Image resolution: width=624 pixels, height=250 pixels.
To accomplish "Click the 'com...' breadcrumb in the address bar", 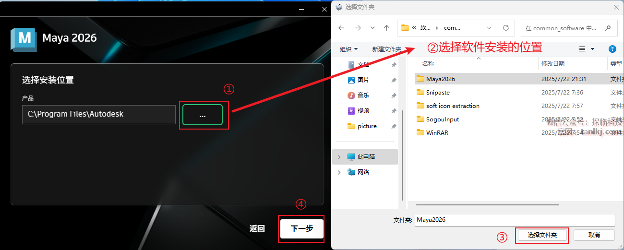I will pyautogui.click(x=452, y=28).
